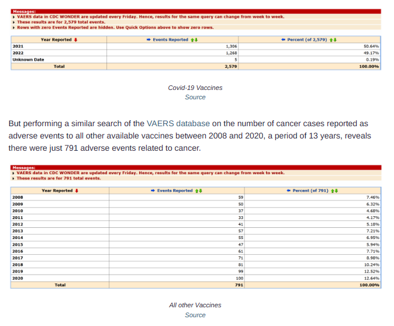This screenshot has height=326, width=394.
Task: Click 'These results are for 2,579 total events' message
Action: [x=61, y=22]
